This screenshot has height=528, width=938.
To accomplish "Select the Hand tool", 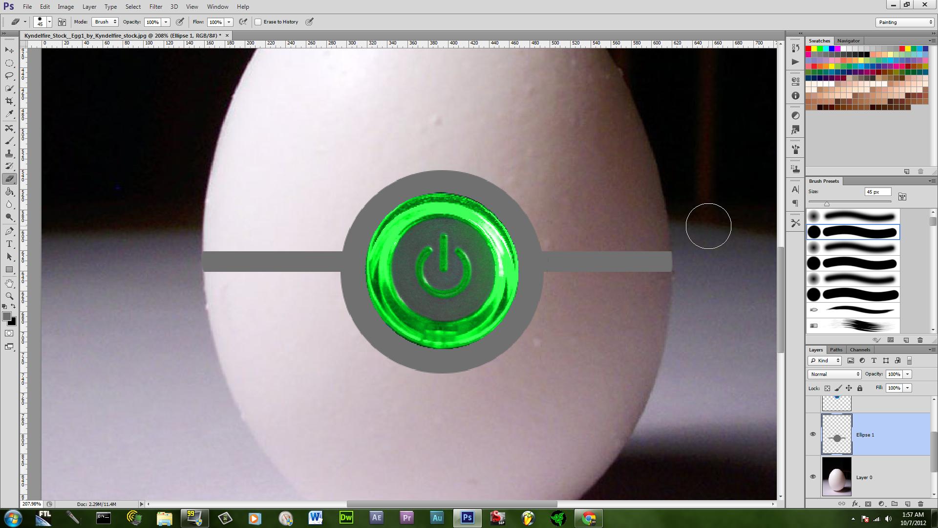I will click(9, 283).
